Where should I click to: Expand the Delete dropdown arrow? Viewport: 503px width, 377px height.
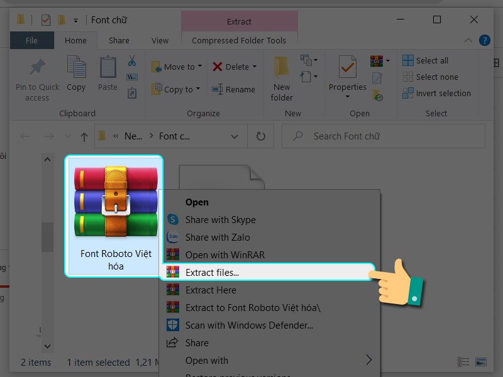click(255, 67)
